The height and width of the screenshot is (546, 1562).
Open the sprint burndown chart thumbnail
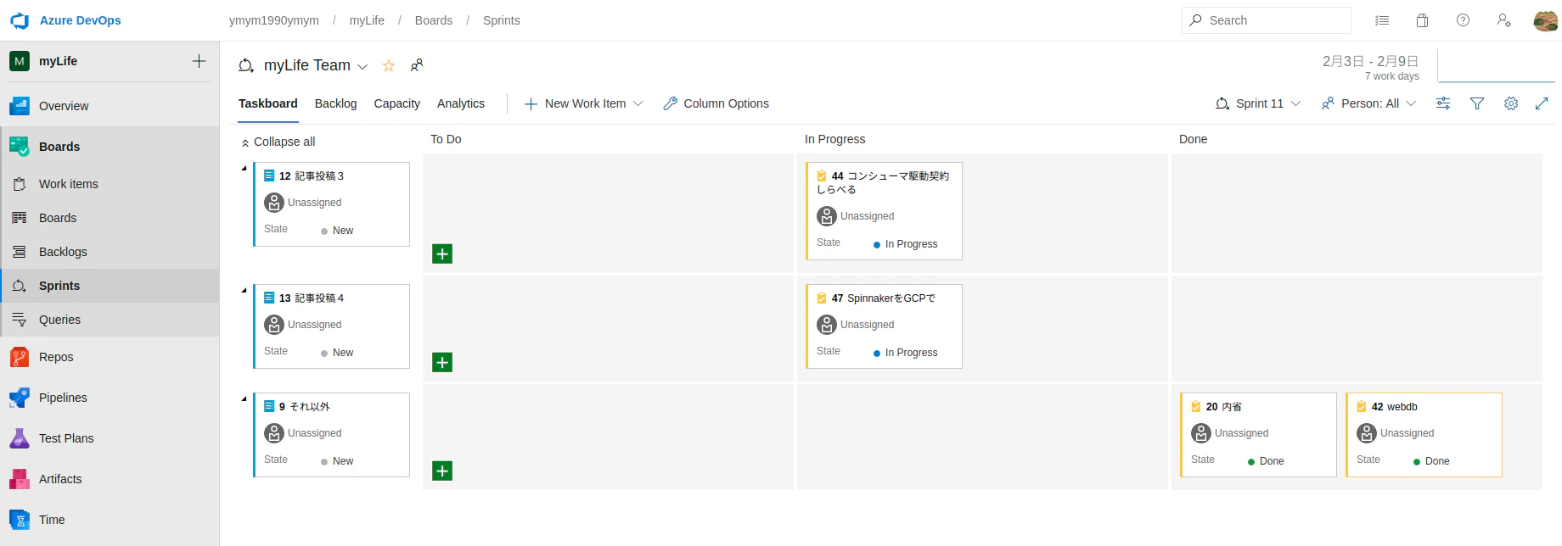(1496, 65)
